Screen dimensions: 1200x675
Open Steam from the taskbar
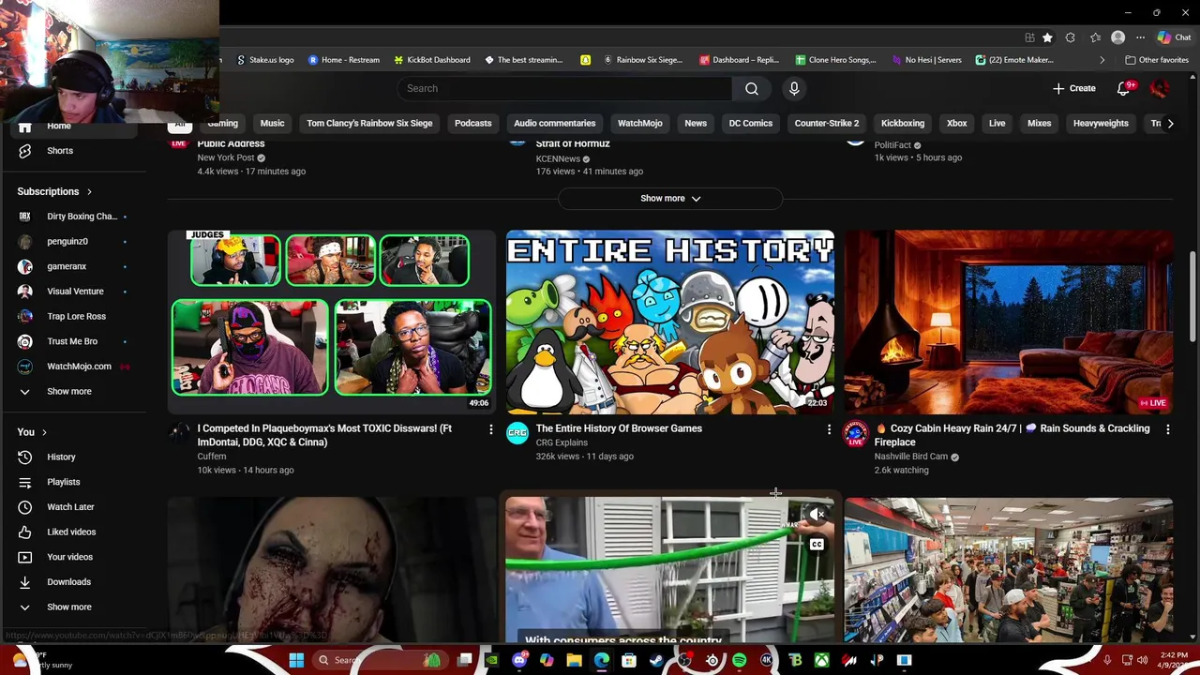pos(656,661)
